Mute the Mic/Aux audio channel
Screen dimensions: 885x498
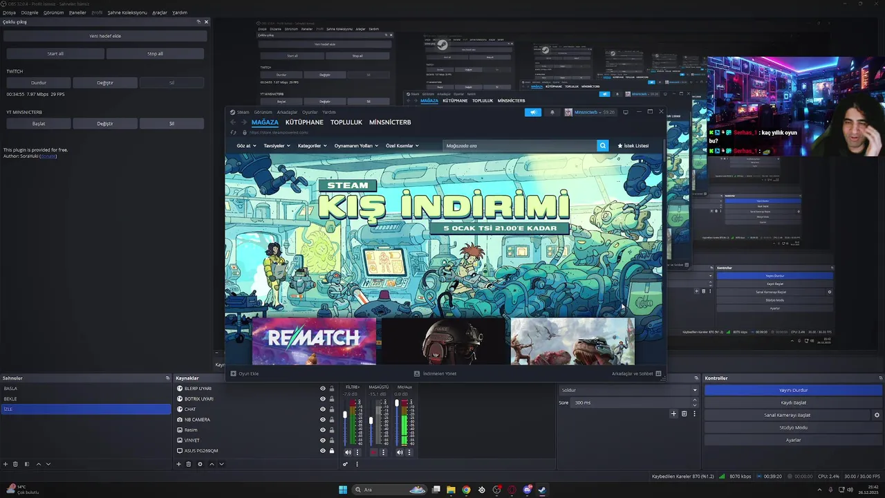tap(400, 452)
